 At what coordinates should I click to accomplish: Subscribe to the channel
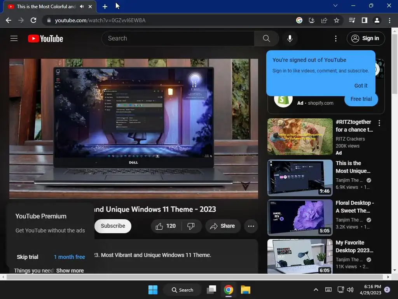point(113,226)
